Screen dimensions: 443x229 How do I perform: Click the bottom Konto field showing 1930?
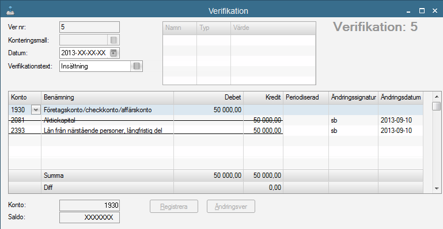coord(89,205)
